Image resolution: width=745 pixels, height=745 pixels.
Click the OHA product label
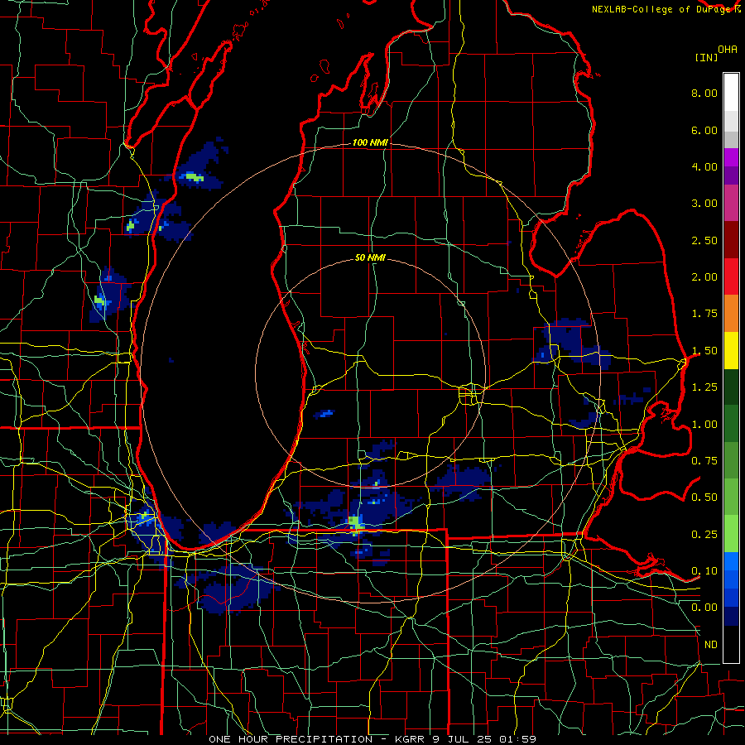[728, 50]
